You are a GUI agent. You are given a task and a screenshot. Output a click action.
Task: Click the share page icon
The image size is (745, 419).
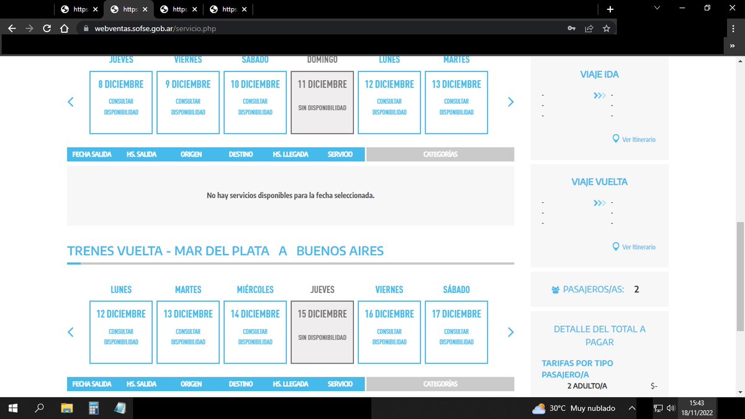589,29
